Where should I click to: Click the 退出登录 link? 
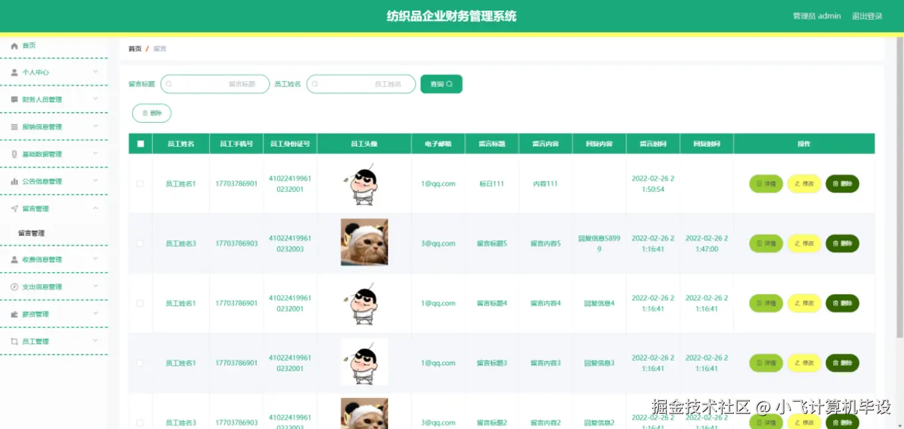tap(867, 16)
